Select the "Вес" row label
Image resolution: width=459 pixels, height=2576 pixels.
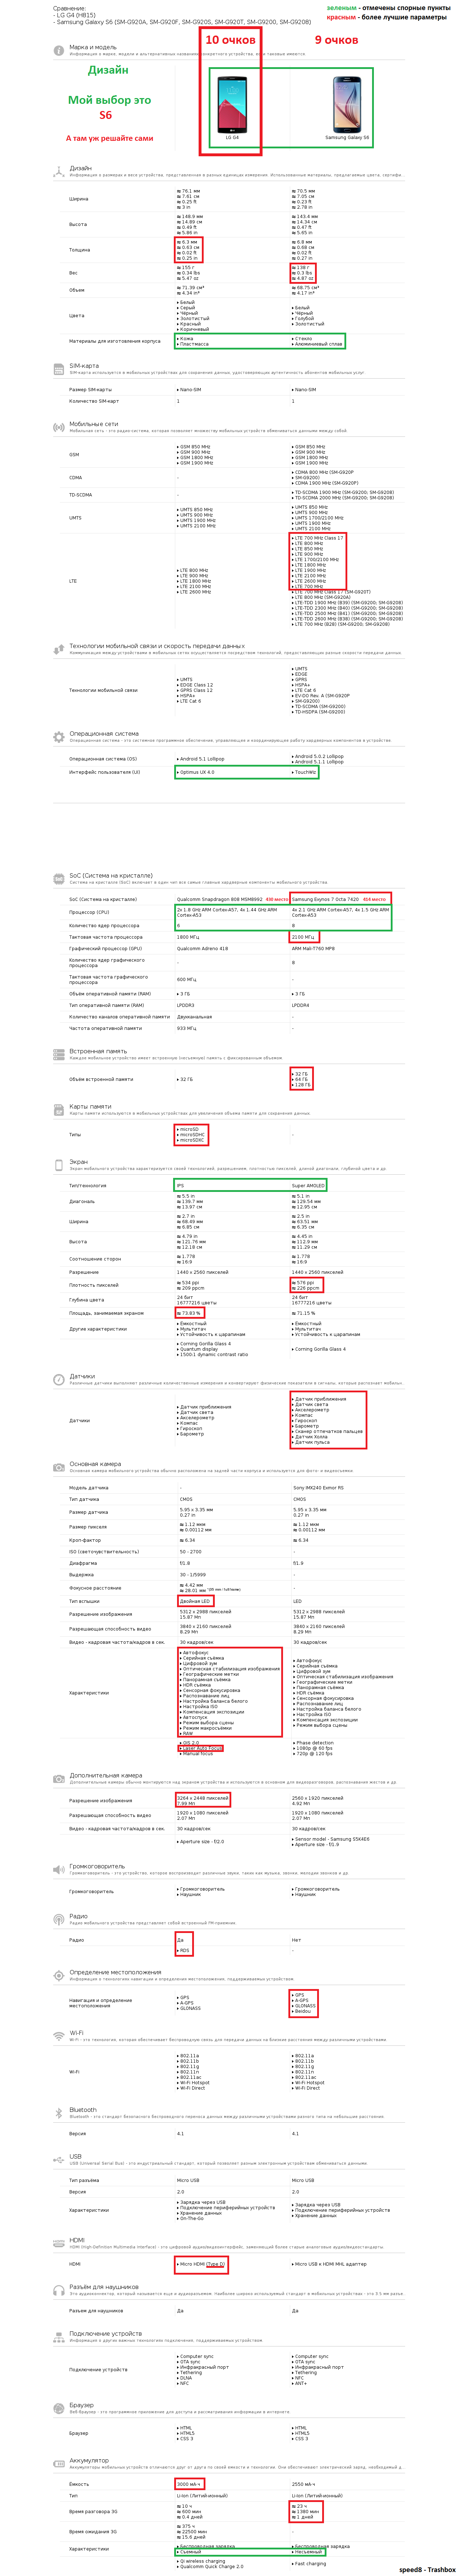click(x=73, y=273)
